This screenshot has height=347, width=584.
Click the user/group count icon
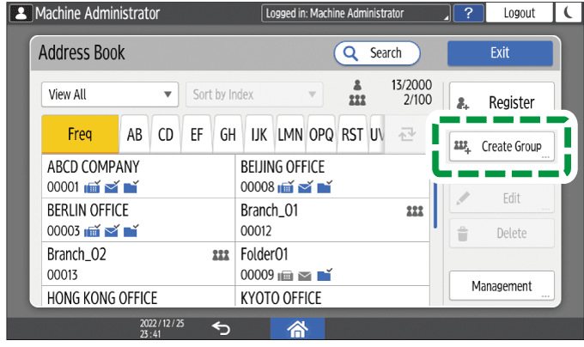click(x=356, y=94)
